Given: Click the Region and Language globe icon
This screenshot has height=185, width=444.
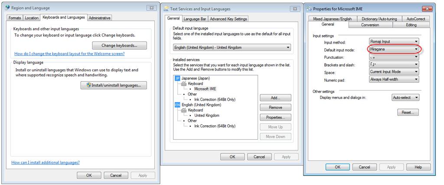Looking at the screenshot, I should point(8,8).
